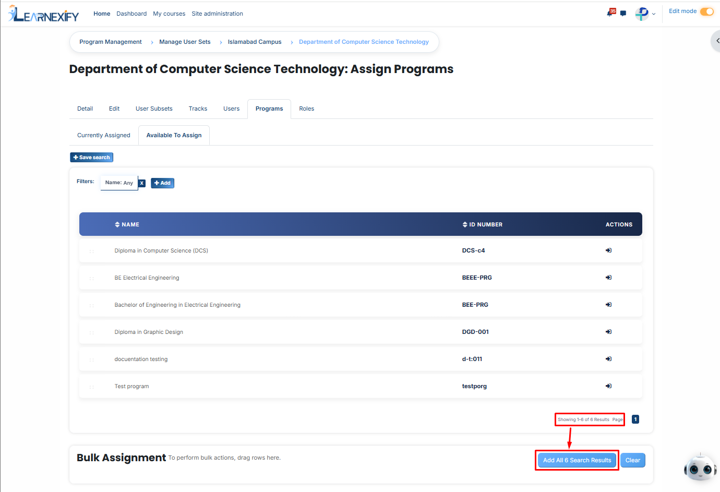Viewport: 720px width, 492px height.
Task: Remove the Name: Any filter with X
Action: 141,183
